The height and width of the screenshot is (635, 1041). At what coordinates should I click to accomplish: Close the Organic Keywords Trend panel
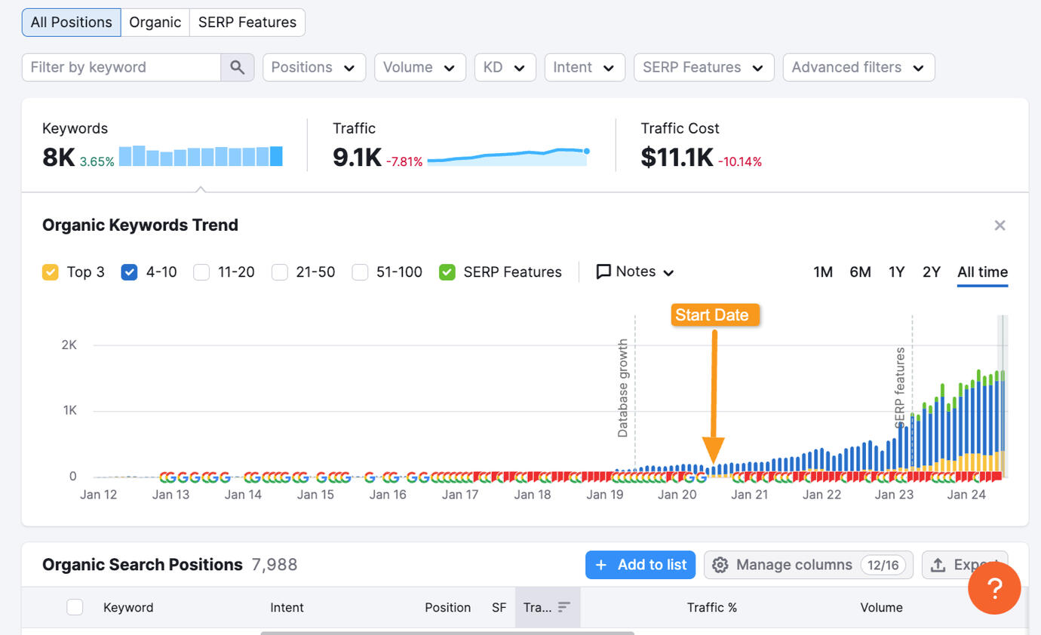coord(1000,225)
